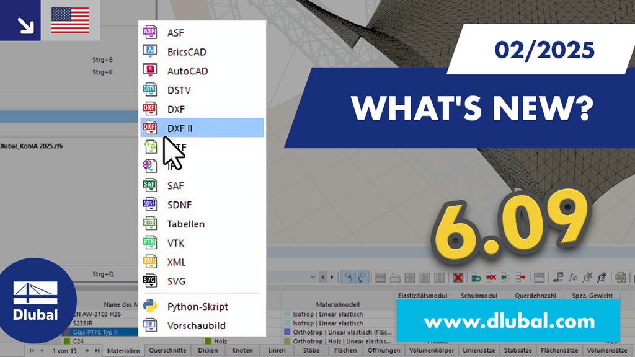Open the Linien tab
Screen dimensions: 635x357
277,351
